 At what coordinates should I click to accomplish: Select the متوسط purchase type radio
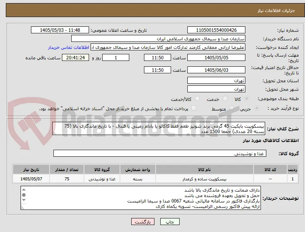click(231, 108)
